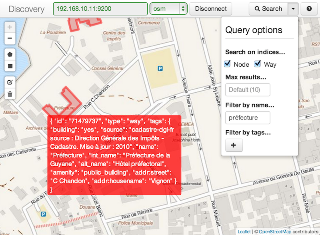Image resolution: width=320 pixels, height=235 pixels.
Task: Zoom in on the map
Action: [x=10, y=27]
